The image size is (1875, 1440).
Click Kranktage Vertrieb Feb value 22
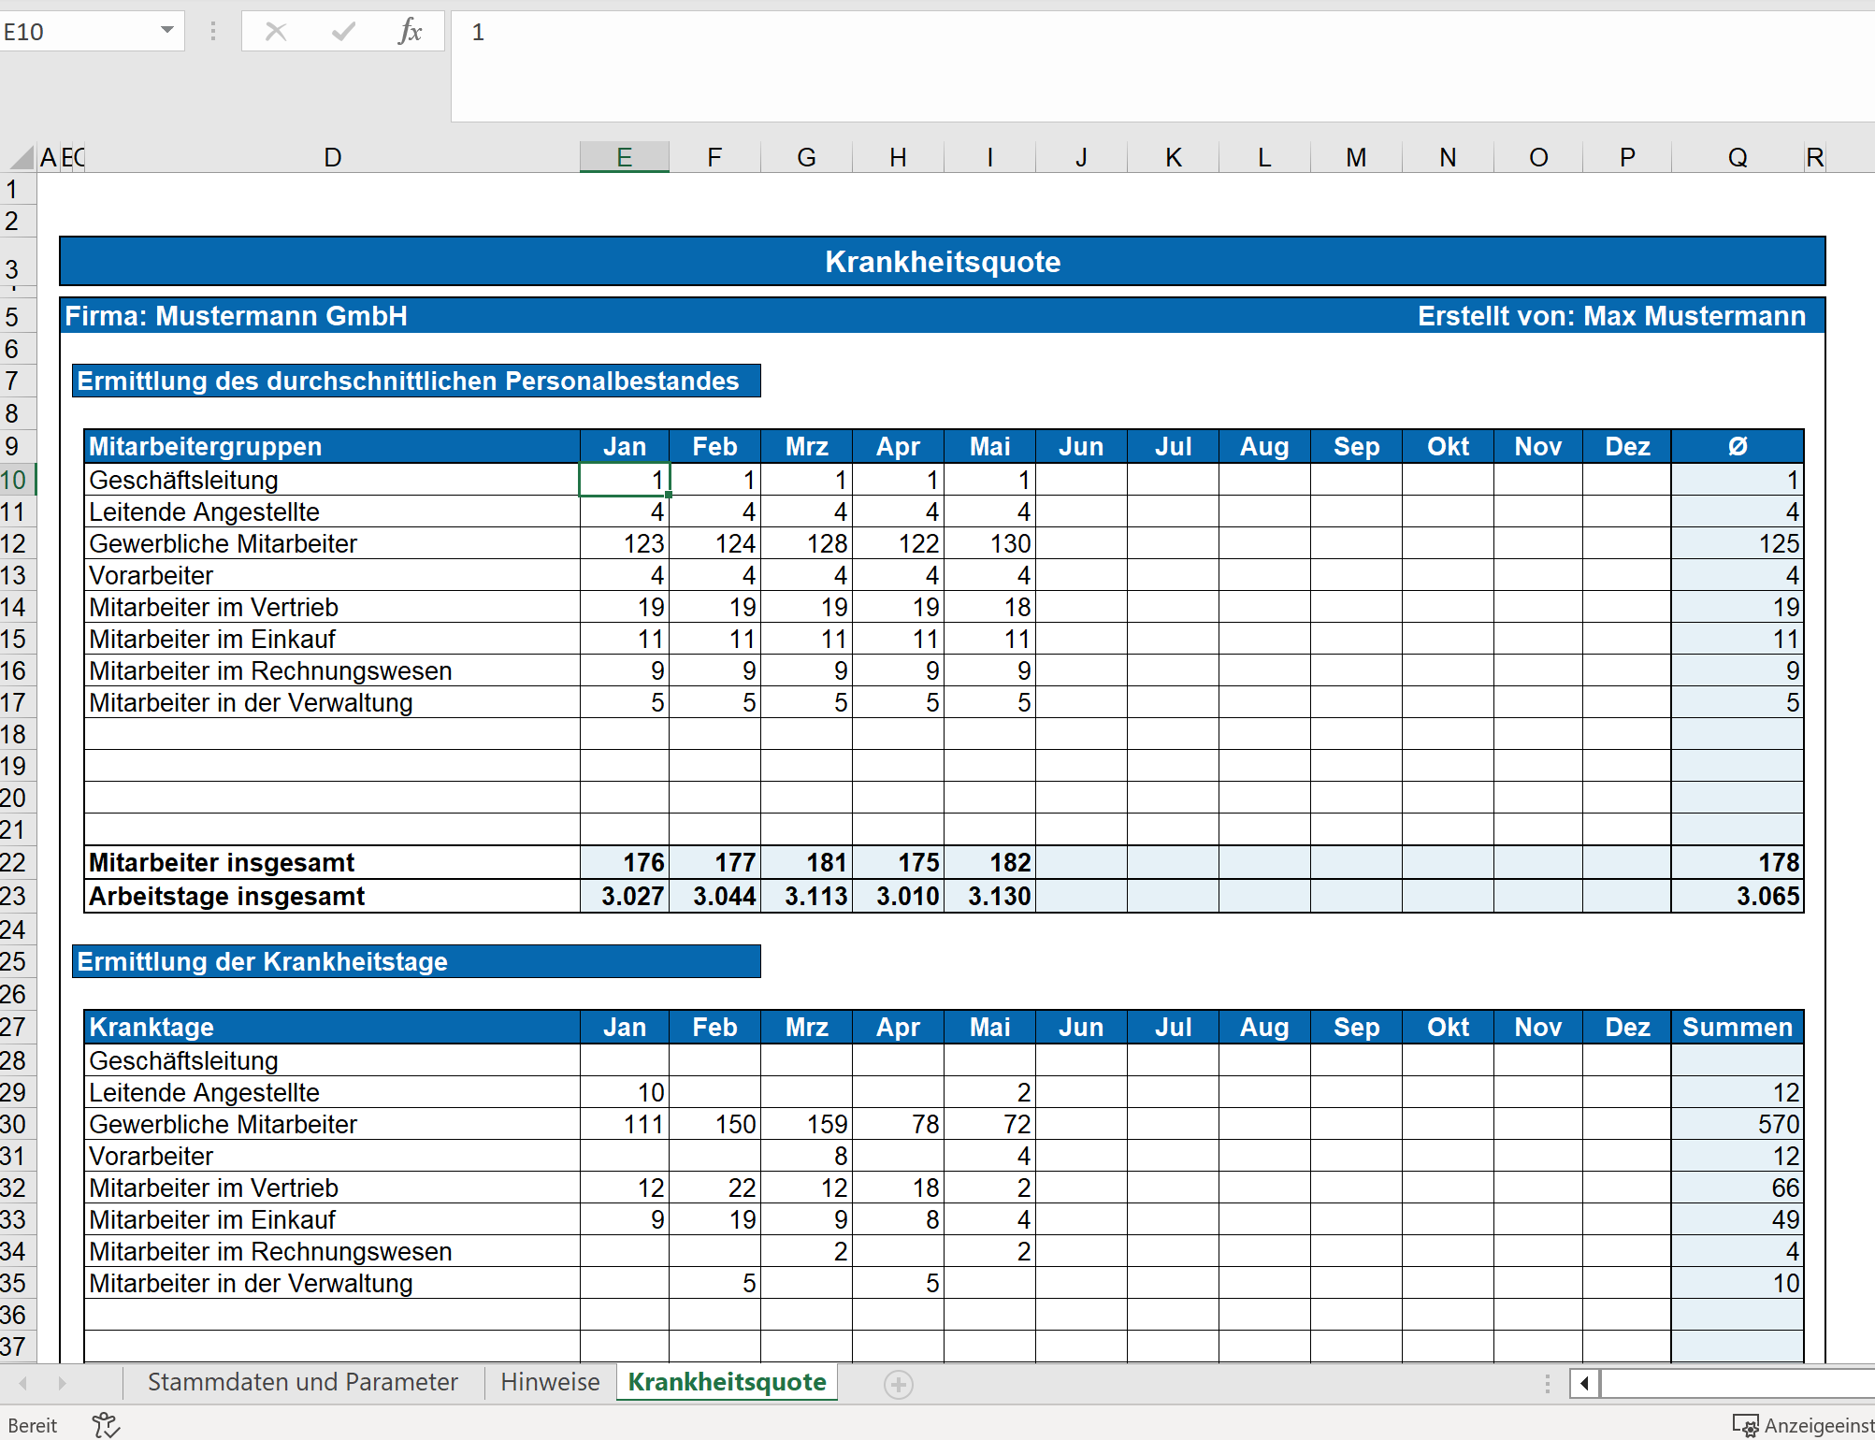[x=715, y=1188]
